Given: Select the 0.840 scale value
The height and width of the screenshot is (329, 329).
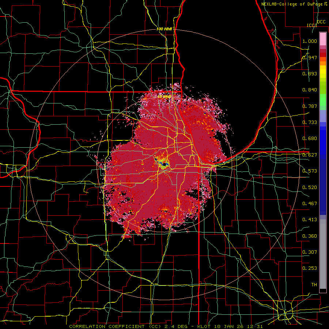Looking at the screenshot, I should [310, 90].
